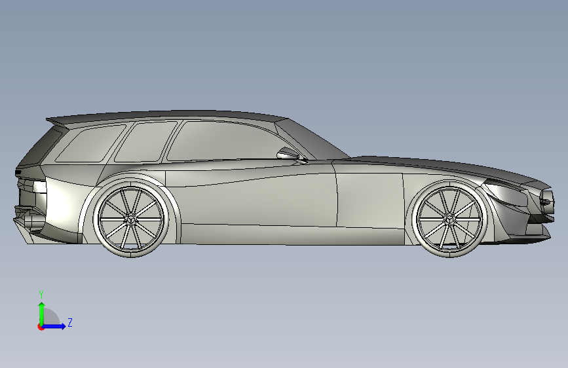Select the white tail light on the rear
The image size is (568, 368).
coord(39,187)
